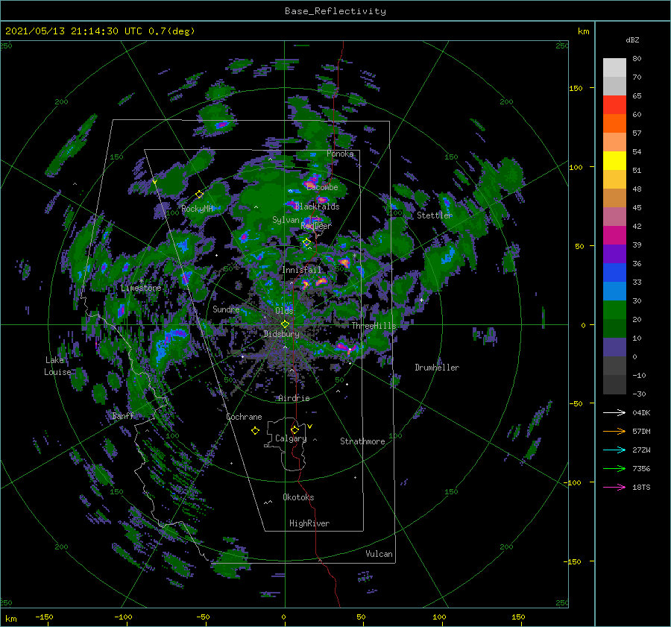Click the white 04DK arrow in the legend
This screenshot has height=627, width=671.
click(x=614, y=412)
